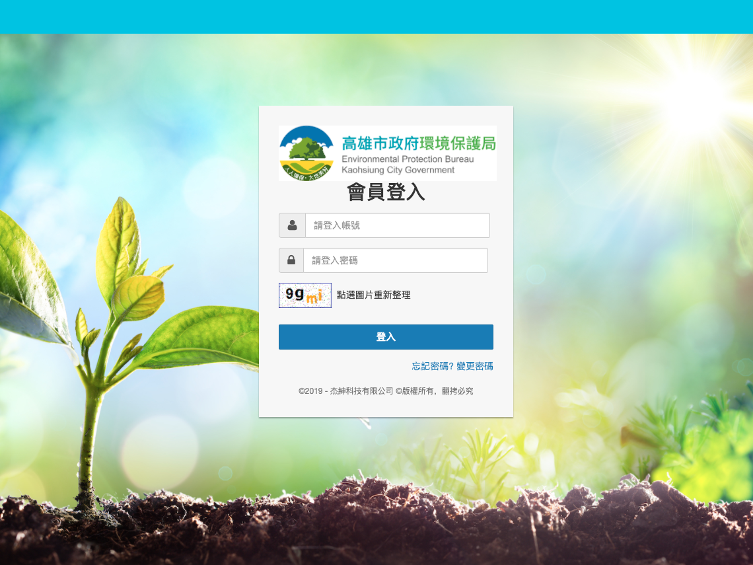Screen dimensions: 753x565
Task: Click the tree emblem in the bureau logo
Action: tap(306, 153)
